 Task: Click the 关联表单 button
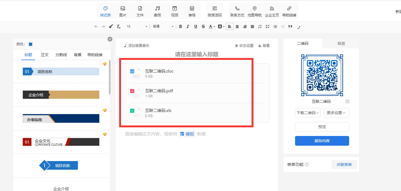click(x=344, y=165)
